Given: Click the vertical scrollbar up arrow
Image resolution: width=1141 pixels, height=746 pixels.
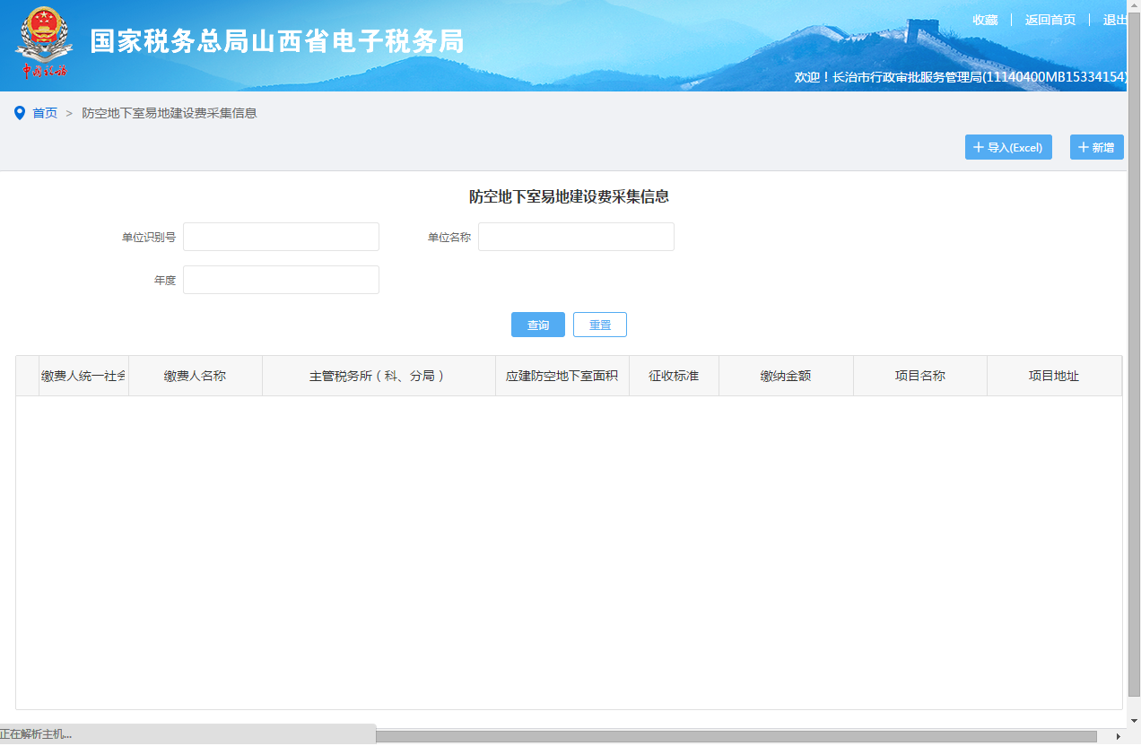Looking at the screenshot, I should coord(1134,5).
